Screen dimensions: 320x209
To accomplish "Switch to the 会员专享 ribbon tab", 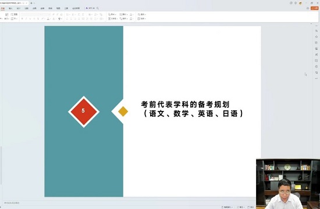I will 76,8.
